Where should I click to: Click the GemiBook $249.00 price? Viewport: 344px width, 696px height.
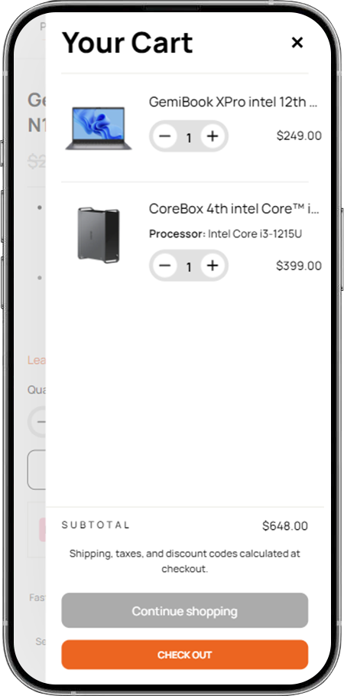[x=299, y=136]
